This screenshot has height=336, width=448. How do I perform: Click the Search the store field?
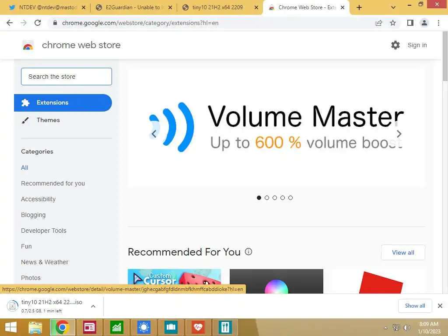click(x=66, y=77)
